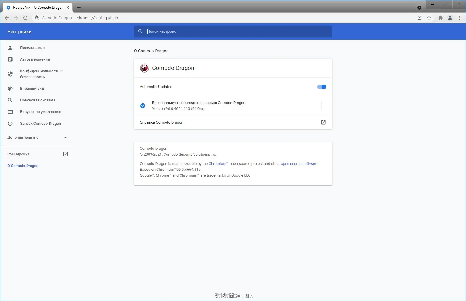Click the site info icon next to Comodo Dragon
Image resolution: width=466 pixels, height=301 pixels.
click(x=37, y=18)
